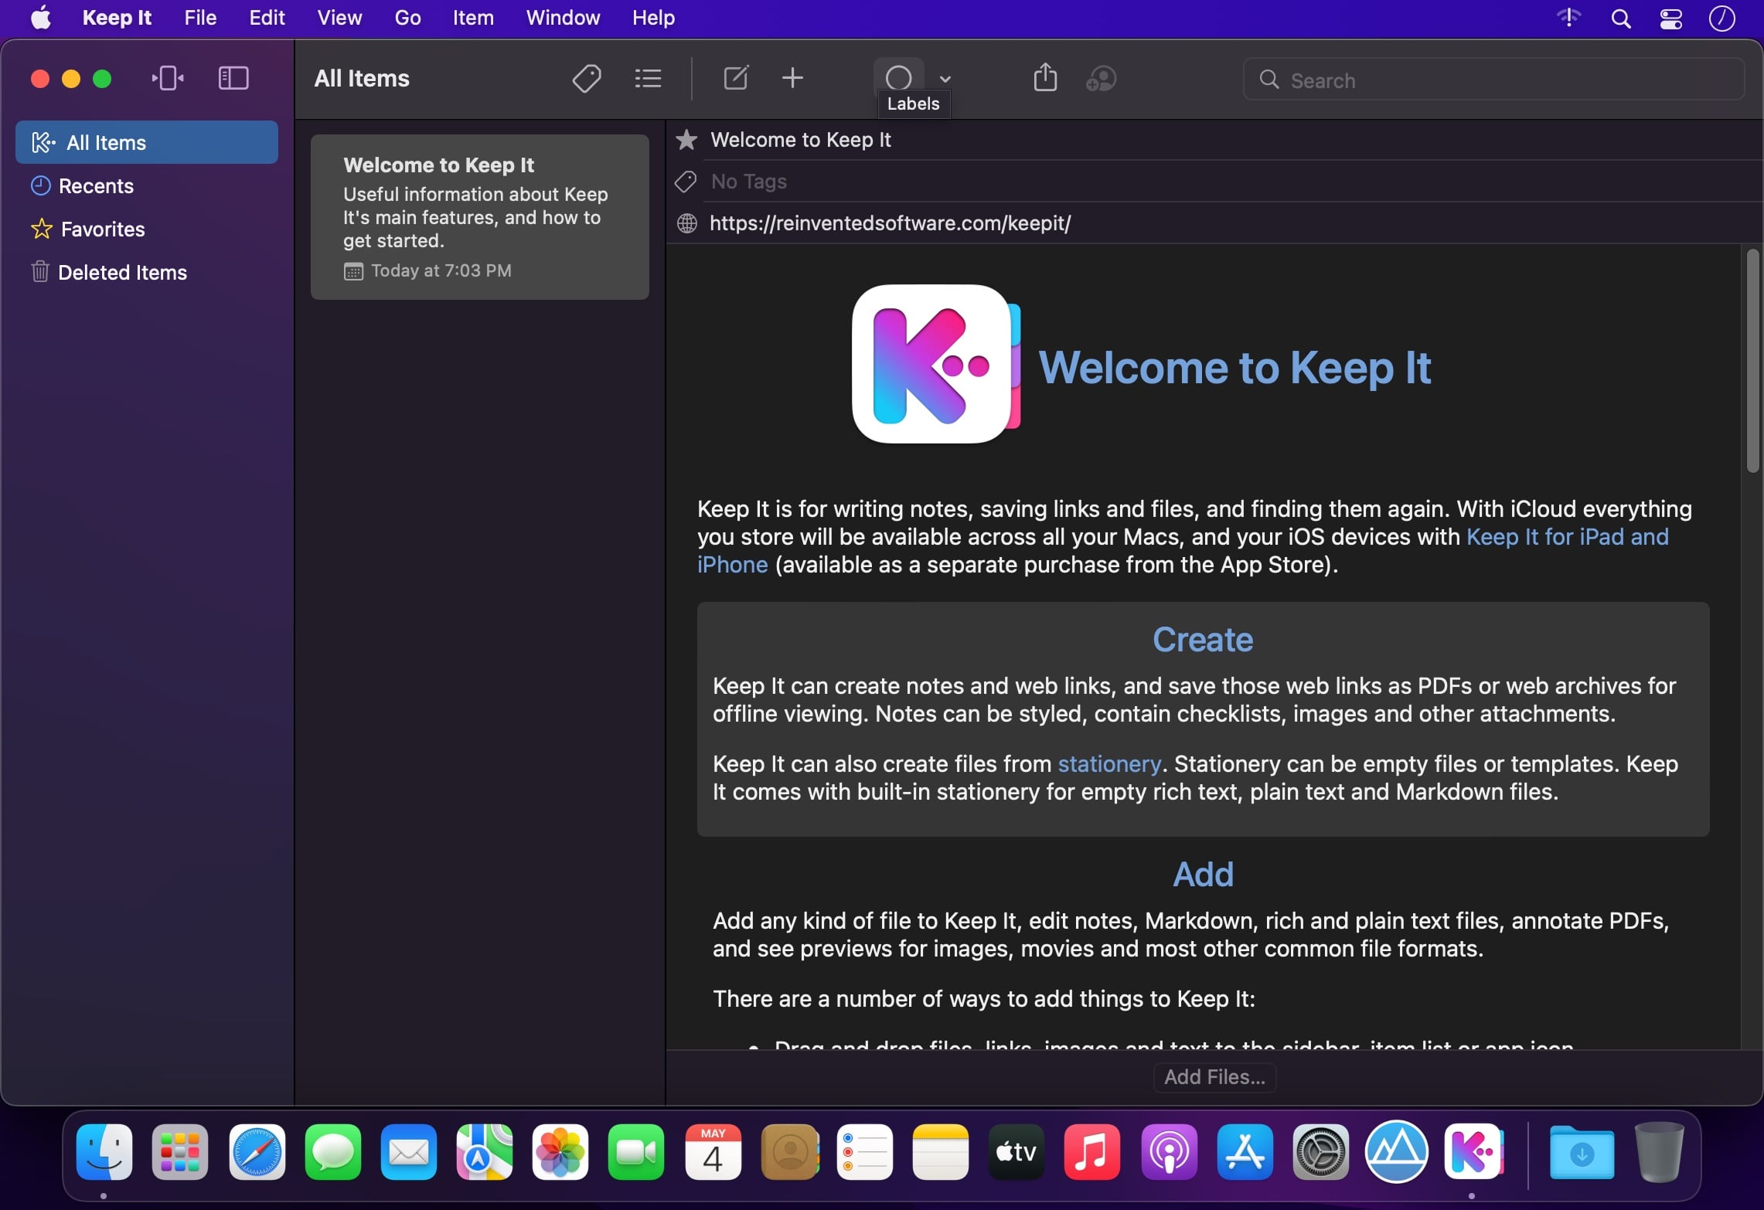1764x1210 pixels.
Task: Select Deleted Items in sidebar
Action: pyautogui.click(x=122, y=273)
